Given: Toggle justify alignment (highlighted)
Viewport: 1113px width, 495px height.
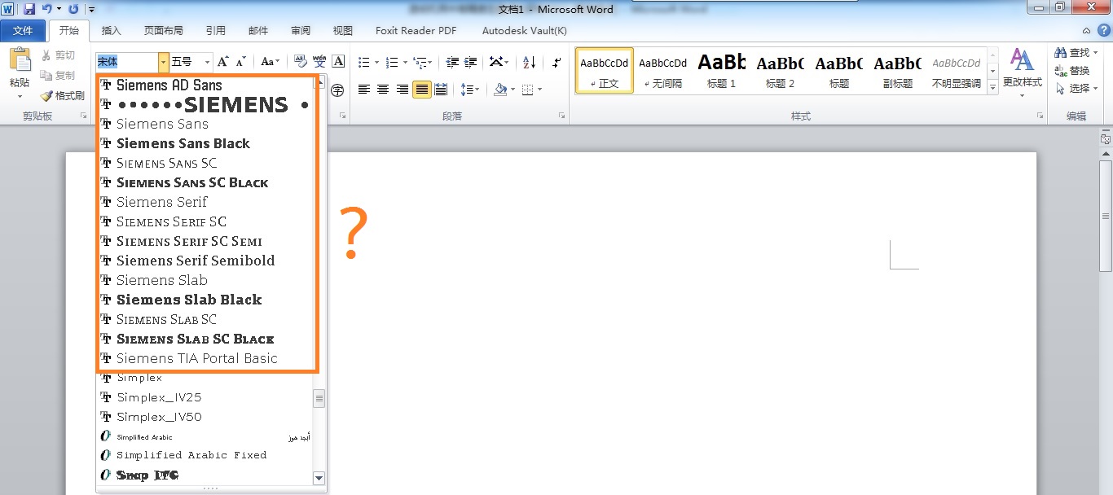Looking at the screenshot, I should coord(421,90).
